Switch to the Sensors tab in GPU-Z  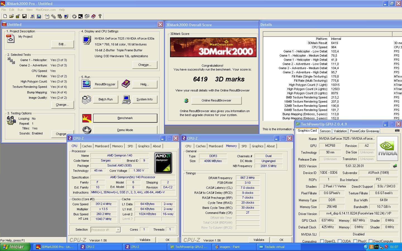(x=325, y=131)
